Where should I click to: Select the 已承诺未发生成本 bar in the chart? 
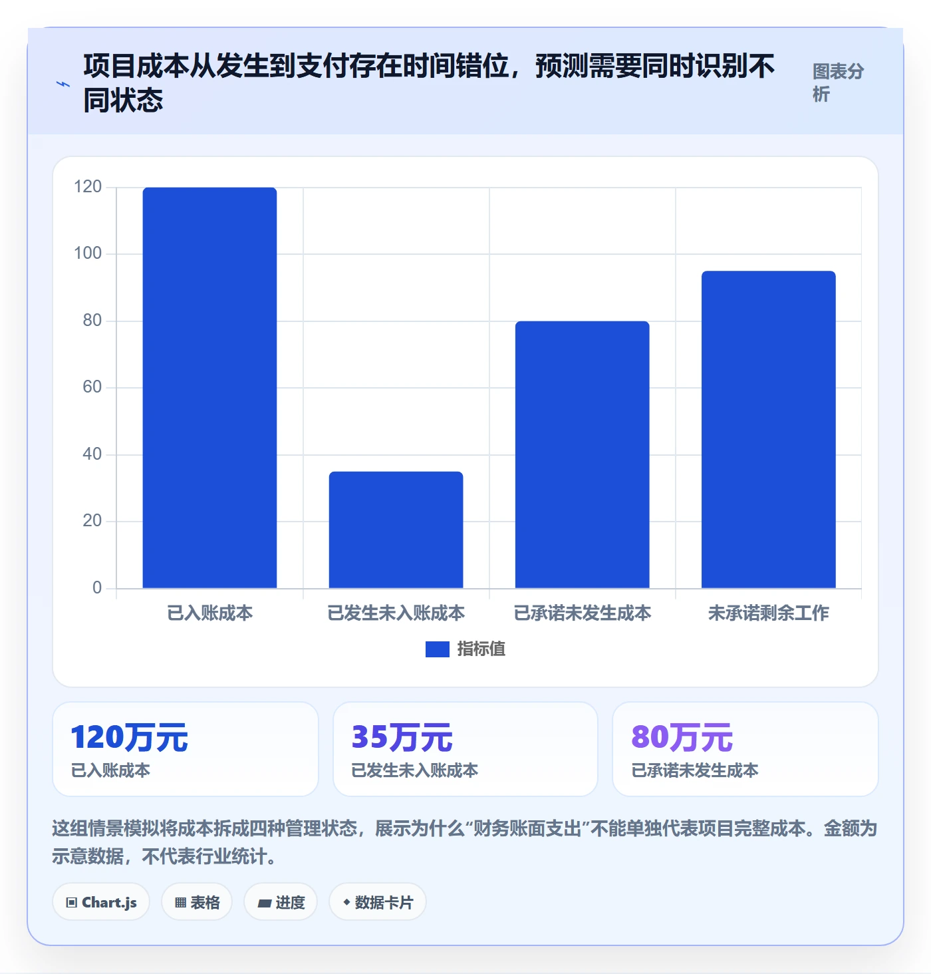tap(582, 454)
